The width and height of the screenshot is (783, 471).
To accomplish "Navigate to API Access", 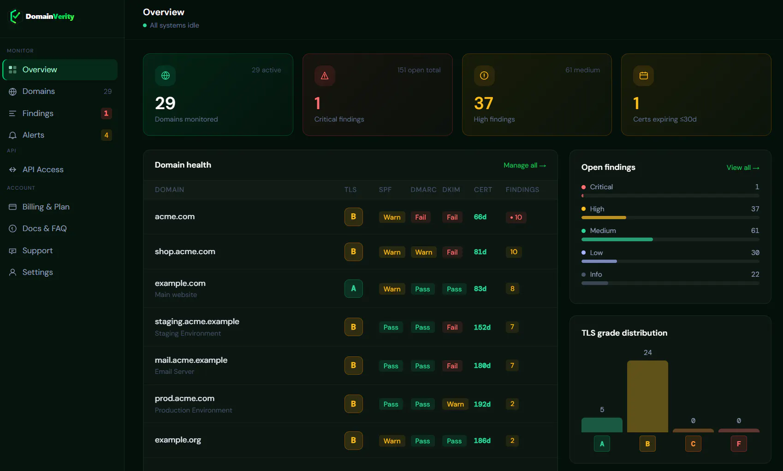I will click(60, 170).
